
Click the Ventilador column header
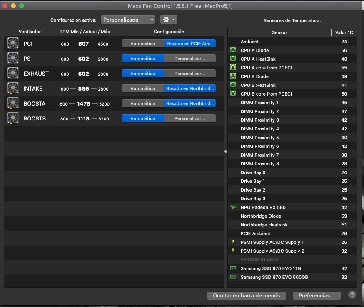point(30,32)
